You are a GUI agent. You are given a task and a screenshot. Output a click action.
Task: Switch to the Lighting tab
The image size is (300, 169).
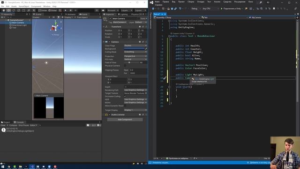123,15
